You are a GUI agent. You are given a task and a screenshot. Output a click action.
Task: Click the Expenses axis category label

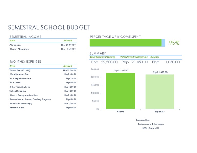click(160, 112)
